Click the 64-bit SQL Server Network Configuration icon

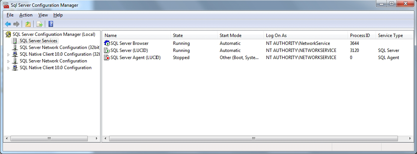(15, 61)
